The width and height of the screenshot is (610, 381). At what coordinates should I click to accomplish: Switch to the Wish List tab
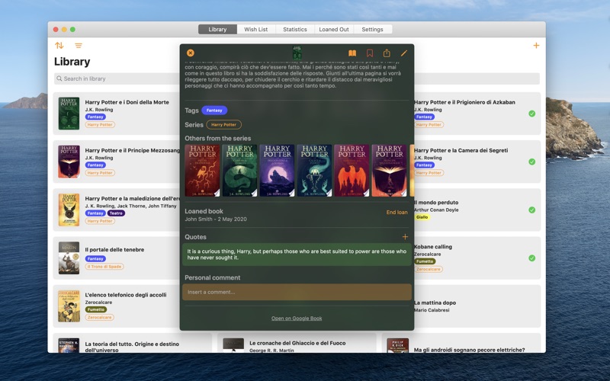coord(256,29)
